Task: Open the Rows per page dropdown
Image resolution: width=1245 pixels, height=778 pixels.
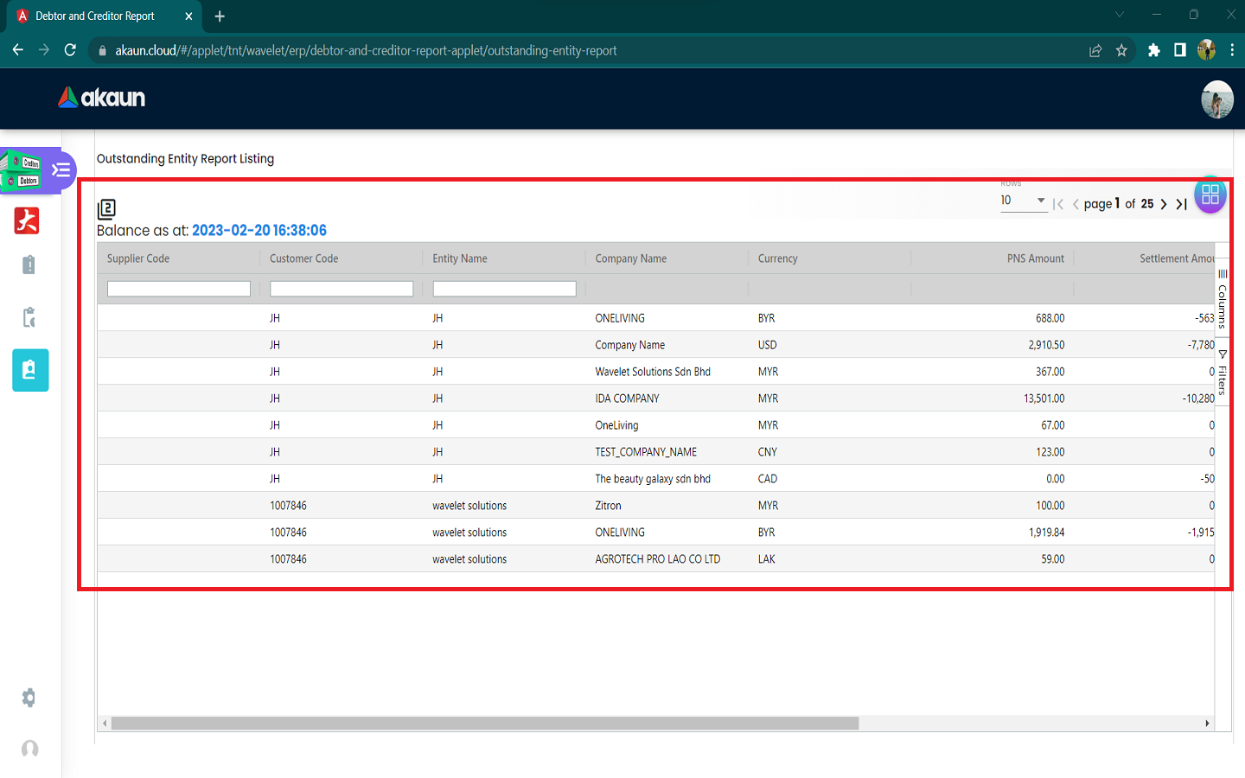Action: point(1024,201)
